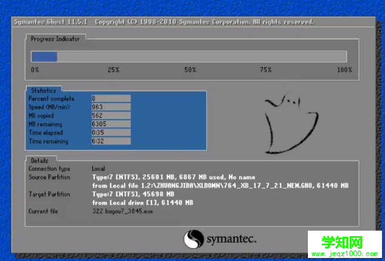Click the MB copied value 562
The image size is (385, 261).
[111, 115]
